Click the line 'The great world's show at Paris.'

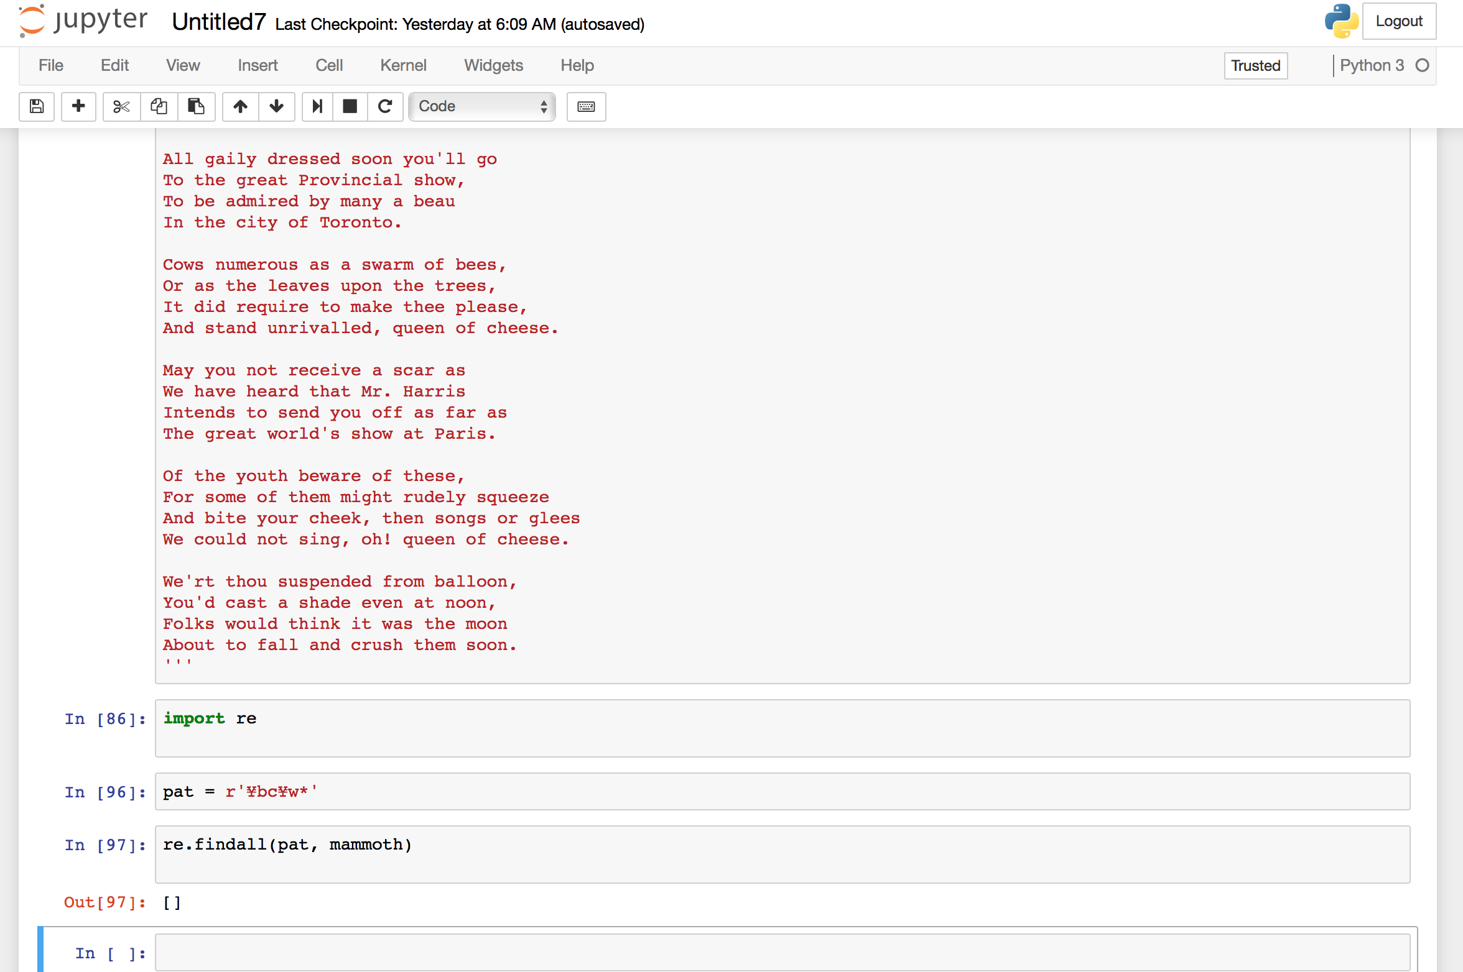pos(329,434)
